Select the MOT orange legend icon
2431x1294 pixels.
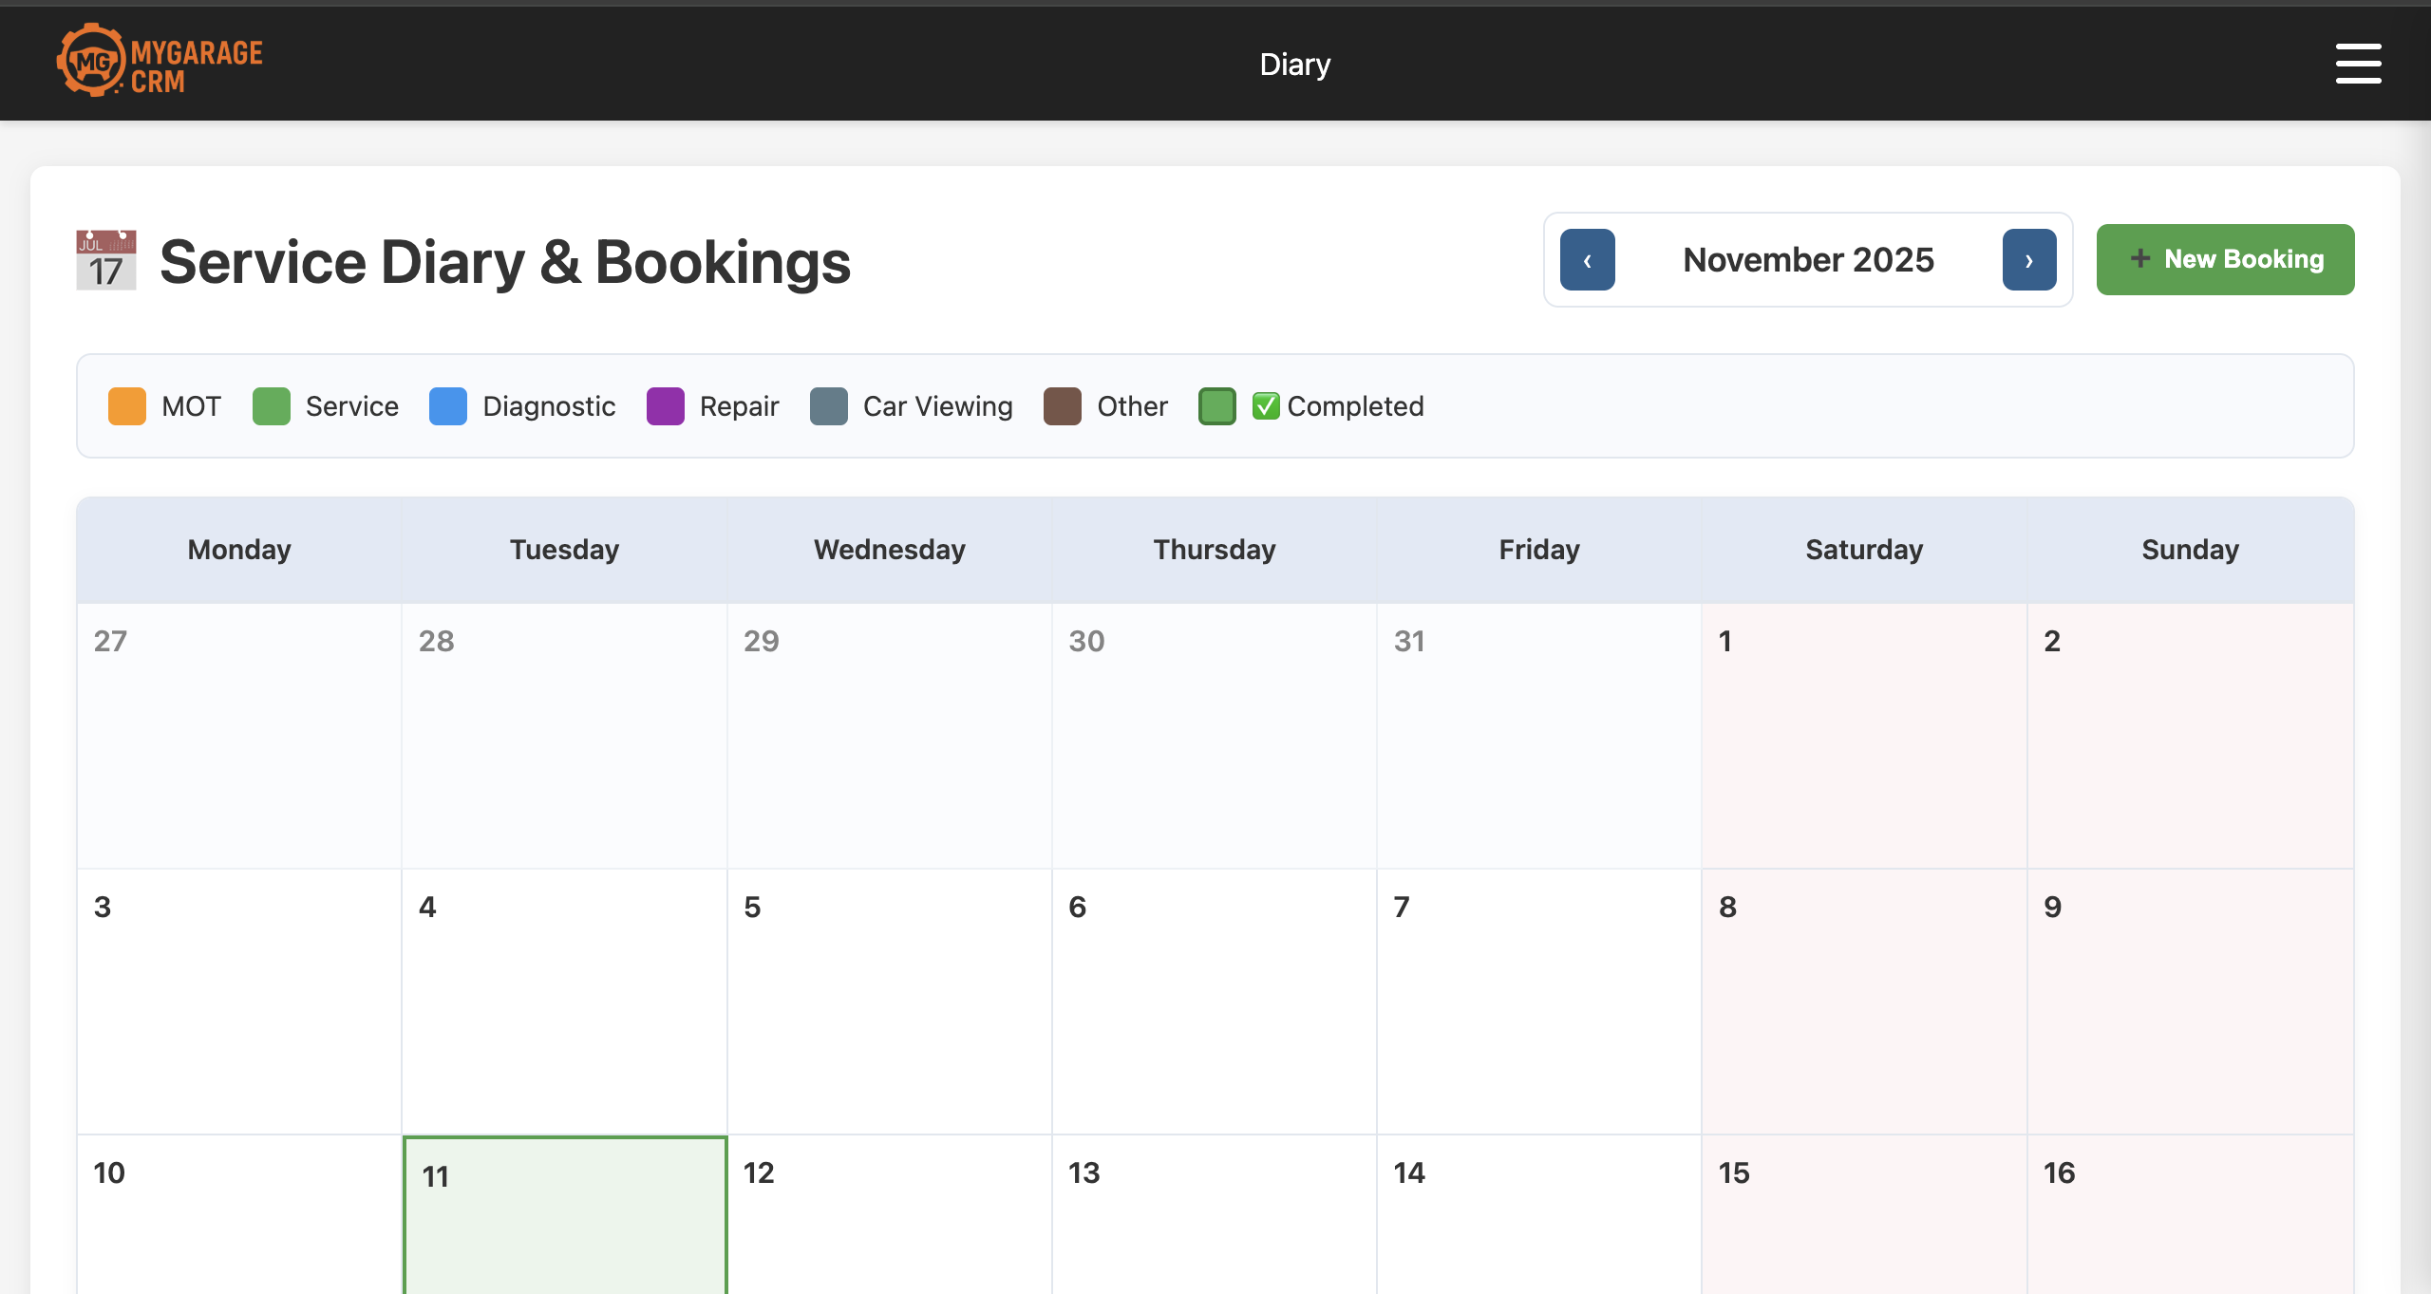(x=127, y=405)
